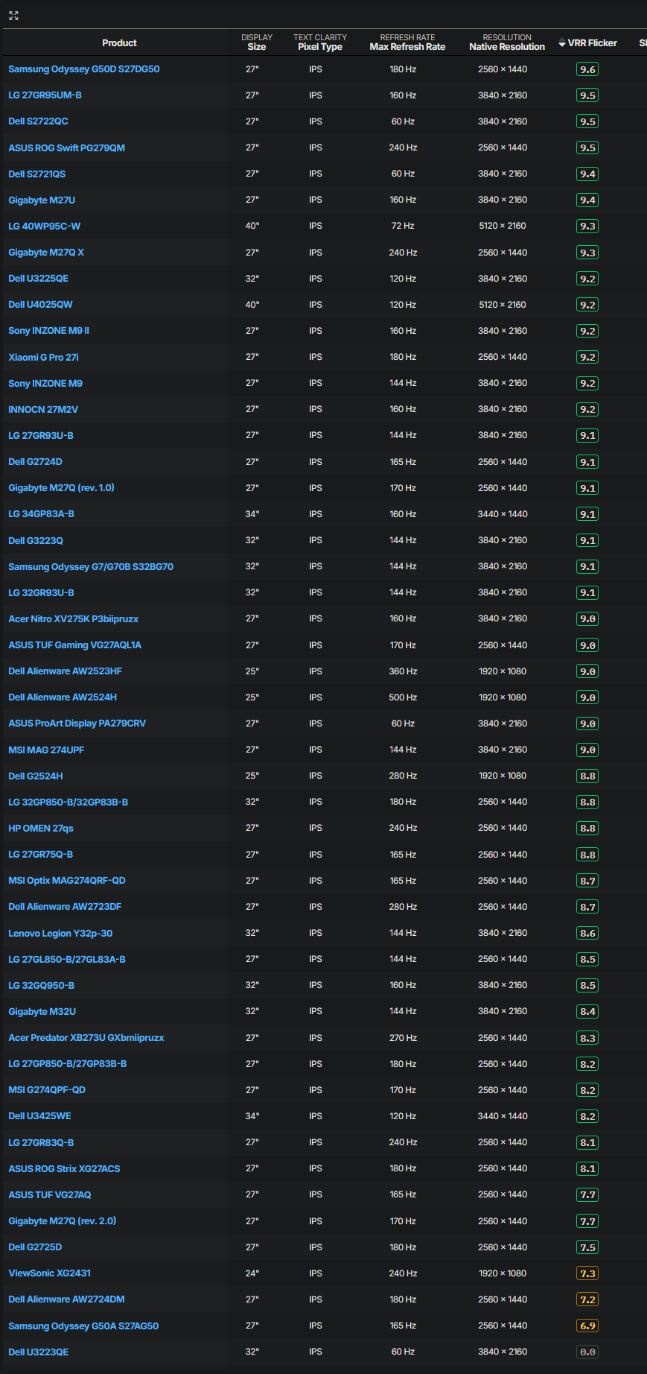Open ASUS ProArt Display PA279CRV link
This screenshot has height=1374, width=647.
point(77,724)
